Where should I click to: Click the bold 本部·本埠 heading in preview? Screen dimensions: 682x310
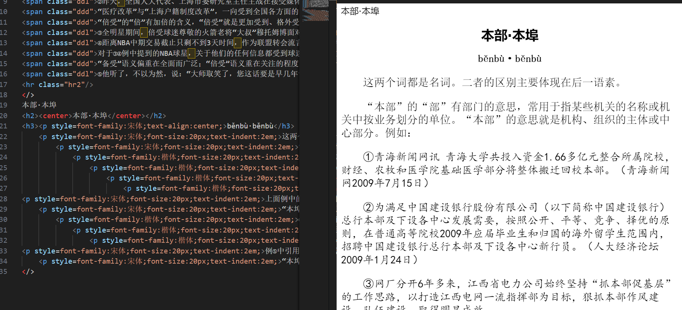tap(509, 36)
